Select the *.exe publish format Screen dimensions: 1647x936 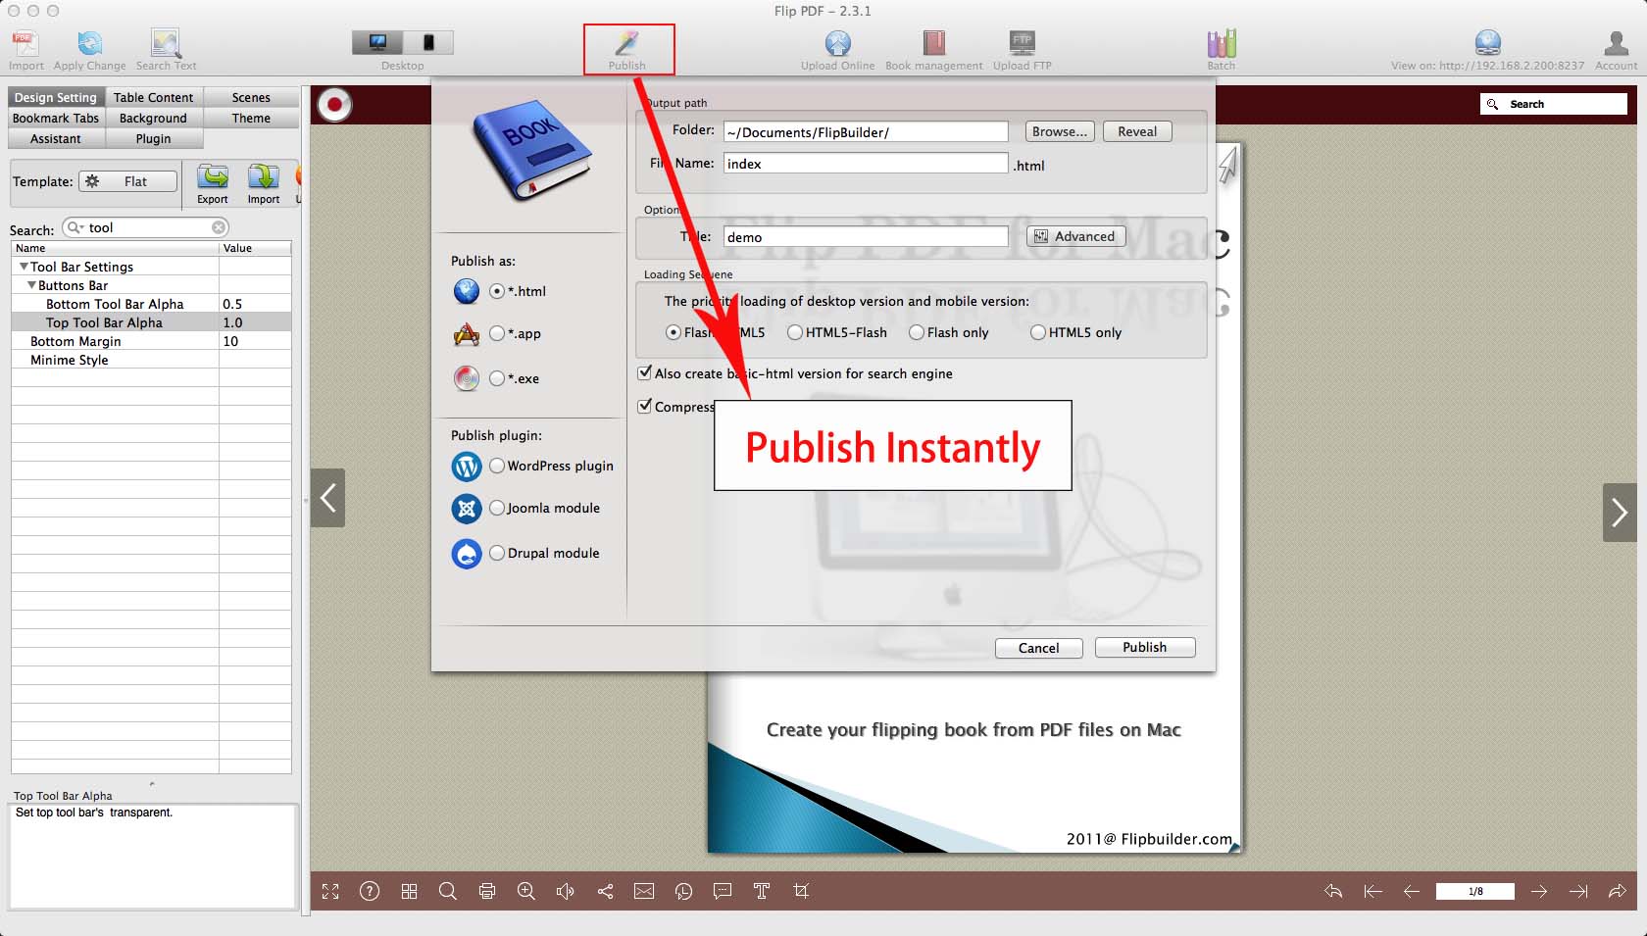point(497,378)
